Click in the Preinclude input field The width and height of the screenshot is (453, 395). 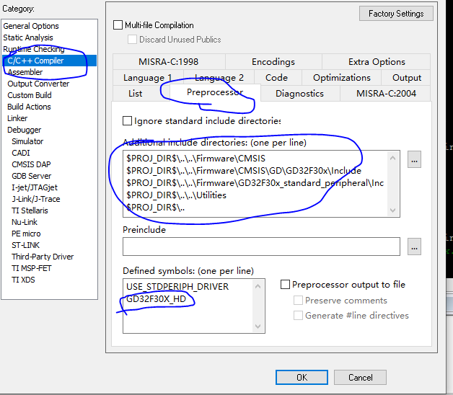pyautogui.click(x=261, y=247)
